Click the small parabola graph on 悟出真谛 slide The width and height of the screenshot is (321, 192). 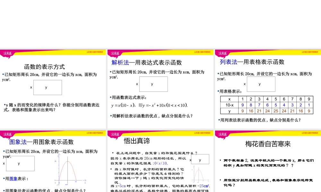[x=201, y=174]
